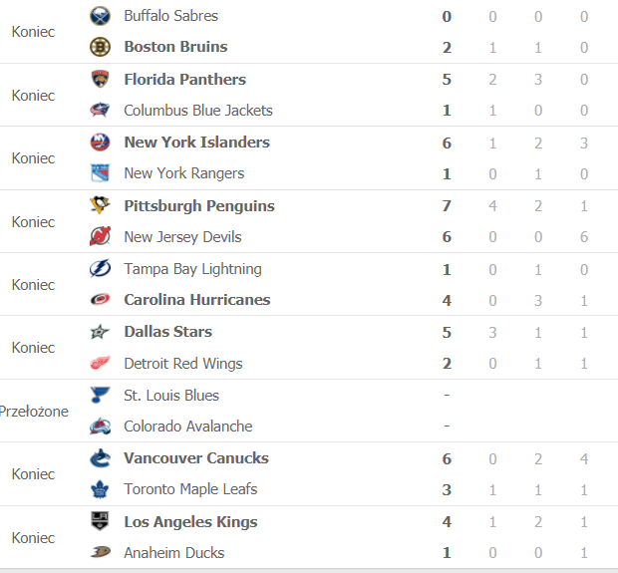The image size is (618, 573).
Task: Click the Tampa Bay Lightning logo
Action: 100,269
